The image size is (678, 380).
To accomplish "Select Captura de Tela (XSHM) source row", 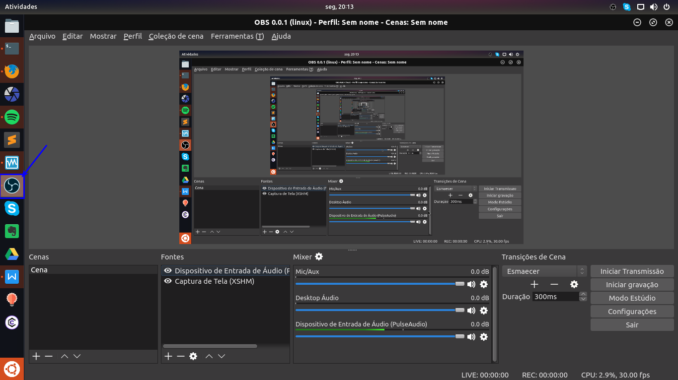I will (226, 281).
